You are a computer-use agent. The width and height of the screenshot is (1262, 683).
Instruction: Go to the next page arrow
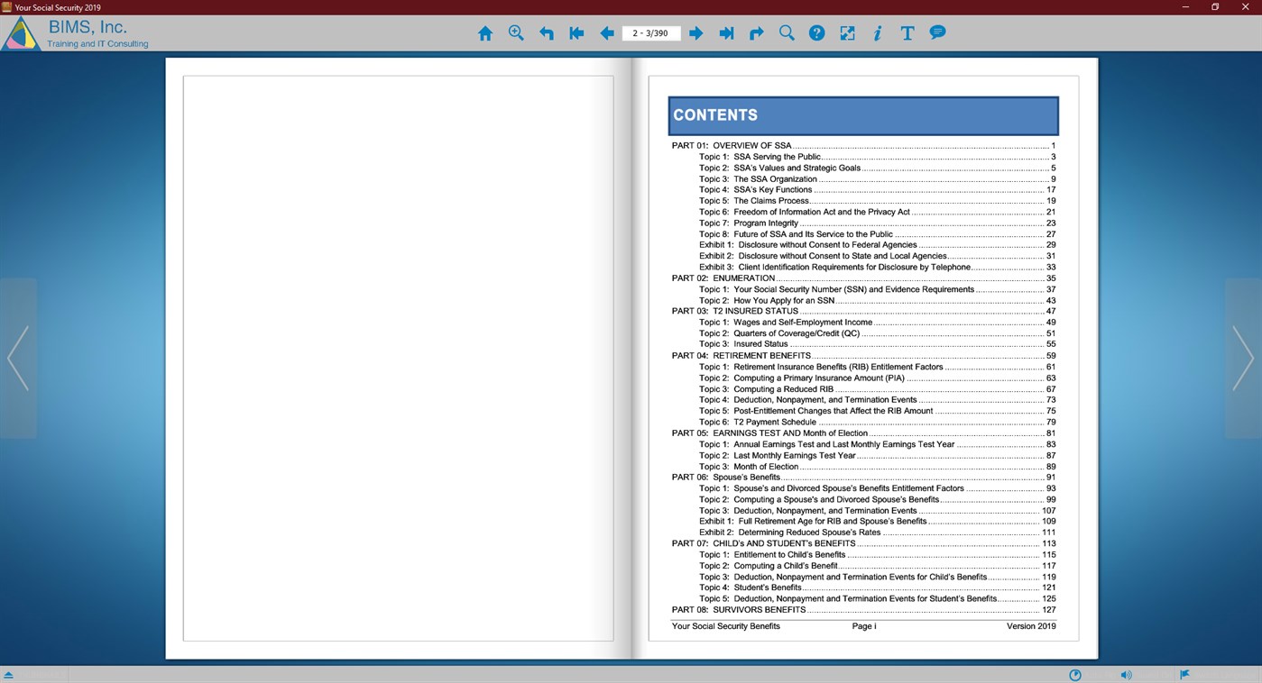[x=695, y=33]
